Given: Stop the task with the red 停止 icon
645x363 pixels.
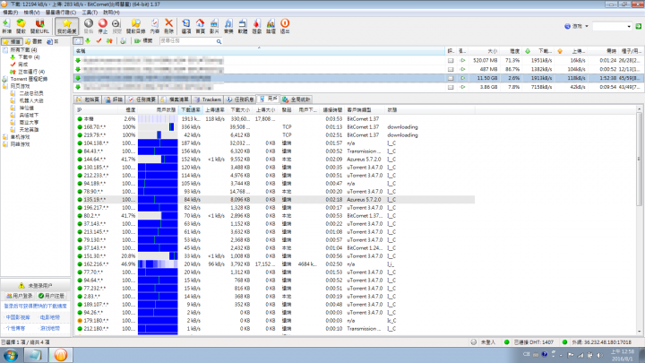Looking at the screenshot, I should click(x=105, y=26).
